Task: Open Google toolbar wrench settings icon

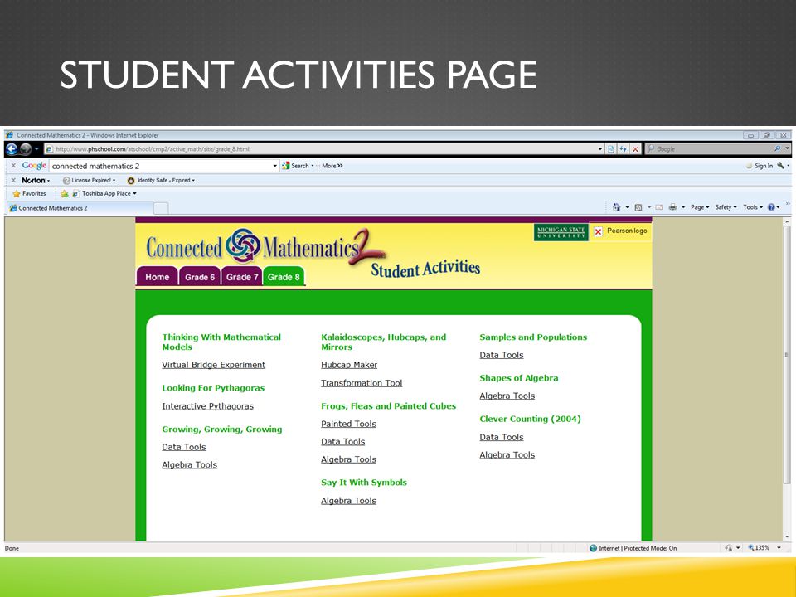Action: point(781,166)
